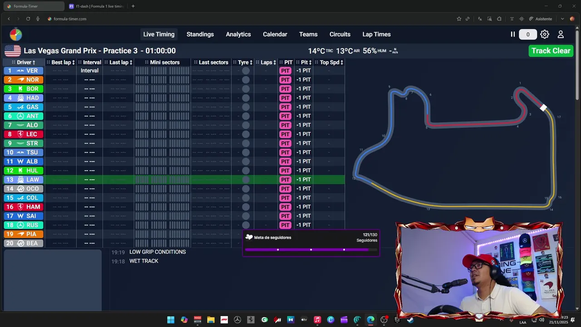
Task: Sort by the Laps column
Action: 266,62
